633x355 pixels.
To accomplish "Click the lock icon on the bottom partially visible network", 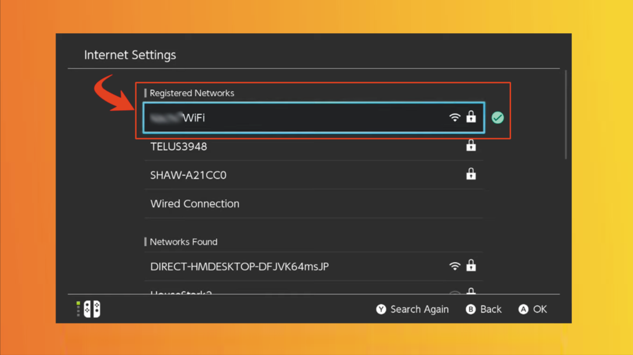I will [x=471, y=291].
